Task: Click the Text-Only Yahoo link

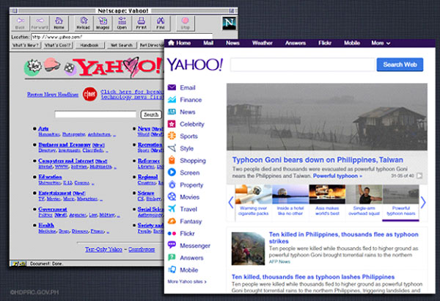Action: click(x=103, y=250)
